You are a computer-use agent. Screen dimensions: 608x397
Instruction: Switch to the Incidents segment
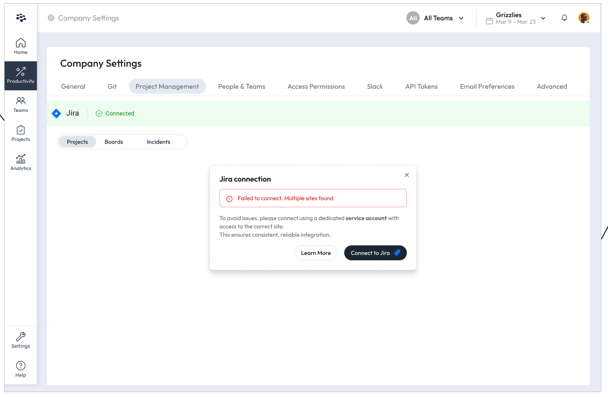click(x=158, y=142)
